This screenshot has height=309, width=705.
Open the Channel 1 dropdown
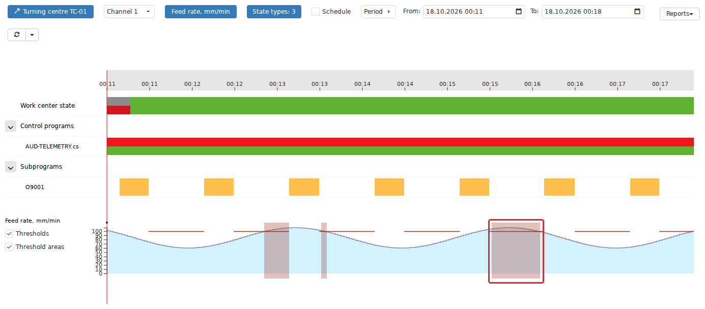tap(129, 12)
